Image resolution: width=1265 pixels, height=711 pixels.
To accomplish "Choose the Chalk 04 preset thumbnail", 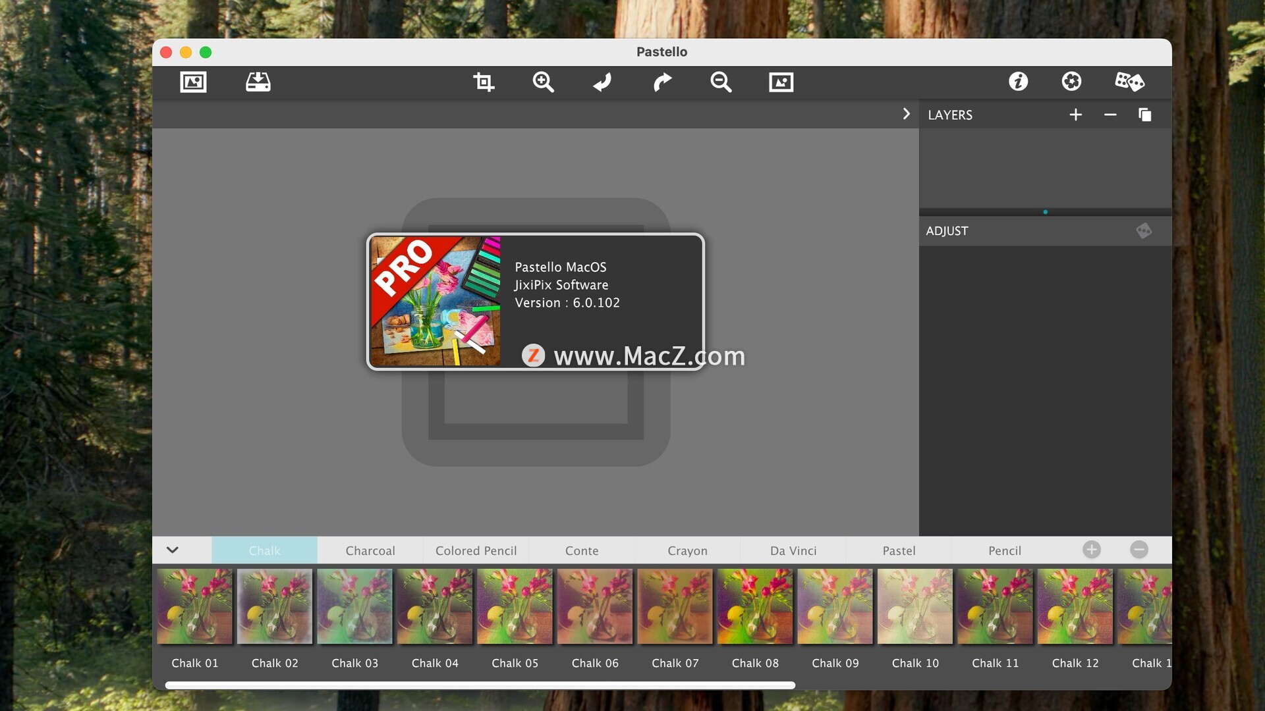I will click(435, 606).
